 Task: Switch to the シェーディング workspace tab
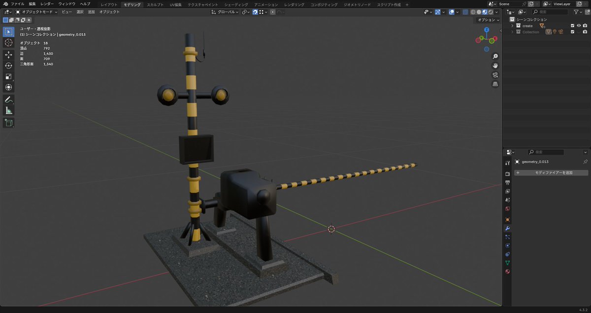pyautogui.click(x=236, y=4)
